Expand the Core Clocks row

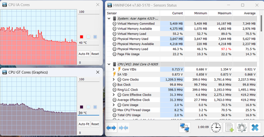tap(114, 79)
